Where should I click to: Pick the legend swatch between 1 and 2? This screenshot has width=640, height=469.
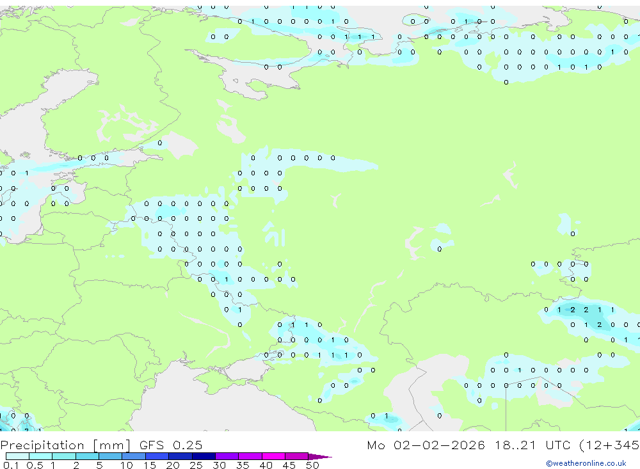(x=64, y=456)
